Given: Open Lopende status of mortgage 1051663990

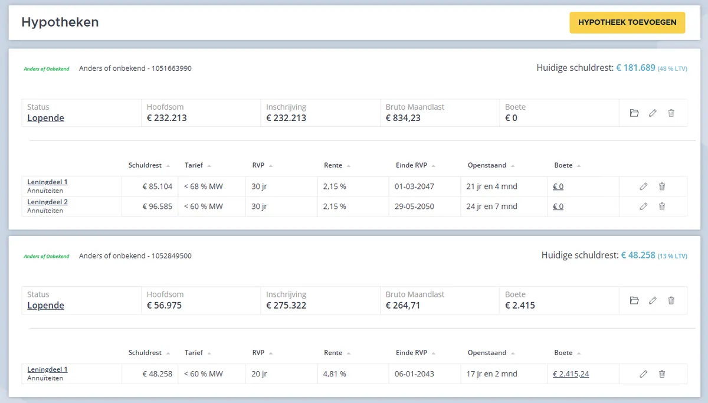Looking at the screenshot, I should tap(45, 118).
